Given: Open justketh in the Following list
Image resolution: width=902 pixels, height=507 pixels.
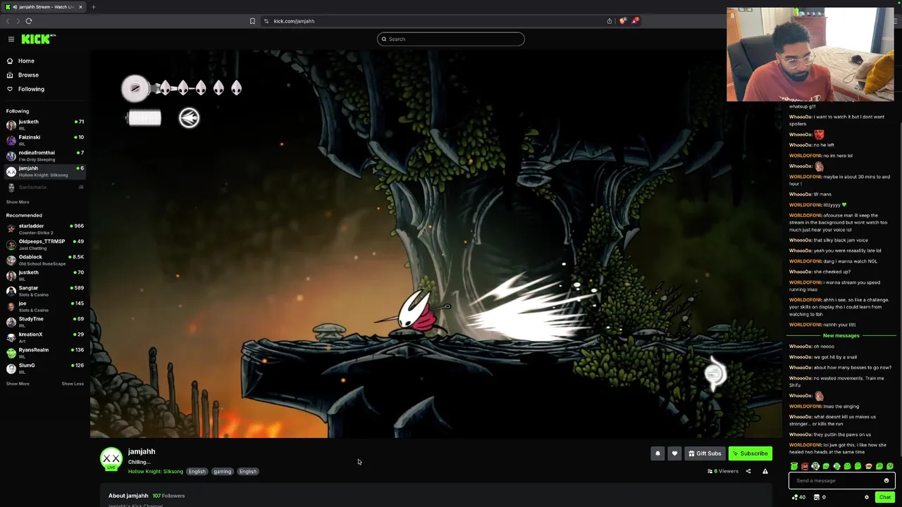Looking at the screenshot, I should pos(44,125).
